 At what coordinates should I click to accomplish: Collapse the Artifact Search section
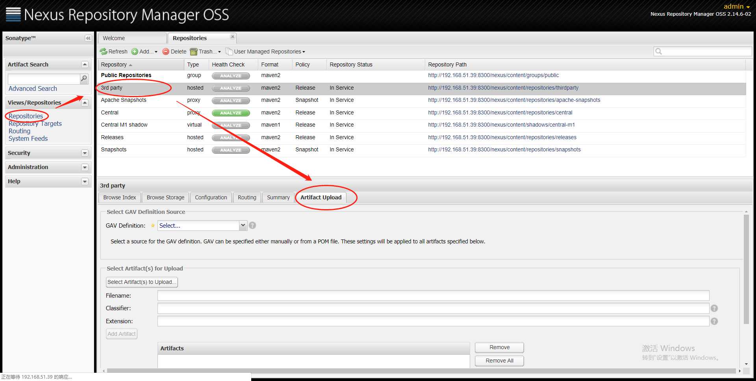click(x=85, y=64)
